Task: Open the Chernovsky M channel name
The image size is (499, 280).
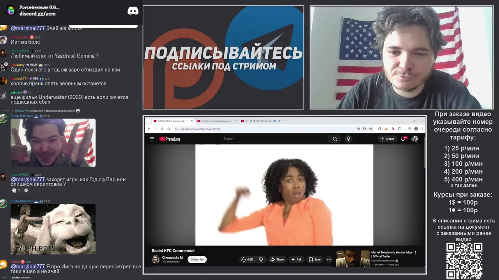Action: tap(172, 257)
